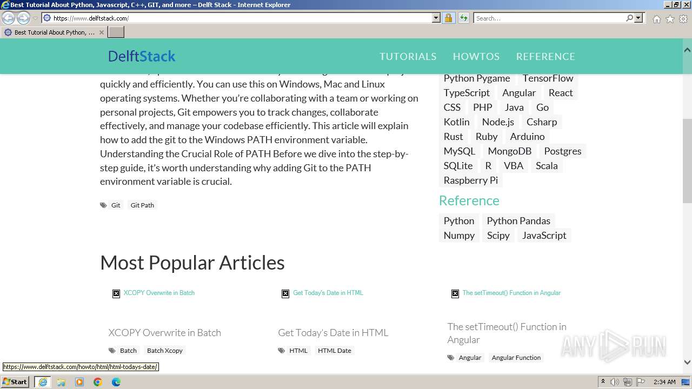Open the TensorFlow tag
Screen dimensions: 692x389
coord(548,78)
